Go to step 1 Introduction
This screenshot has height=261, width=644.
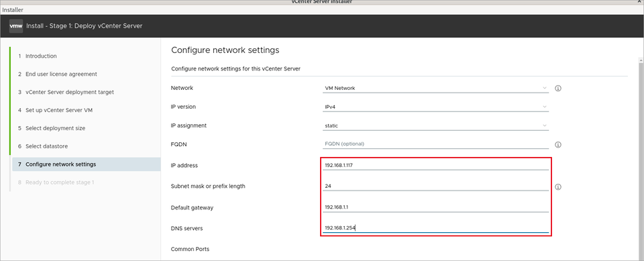point(41,56)
